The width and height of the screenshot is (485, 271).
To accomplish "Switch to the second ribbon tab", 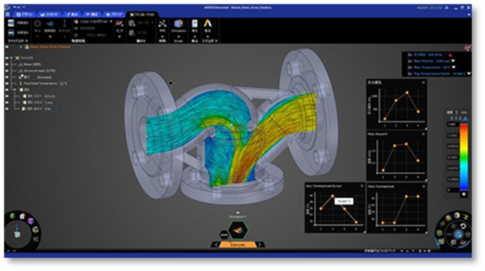I will point(49,14).
